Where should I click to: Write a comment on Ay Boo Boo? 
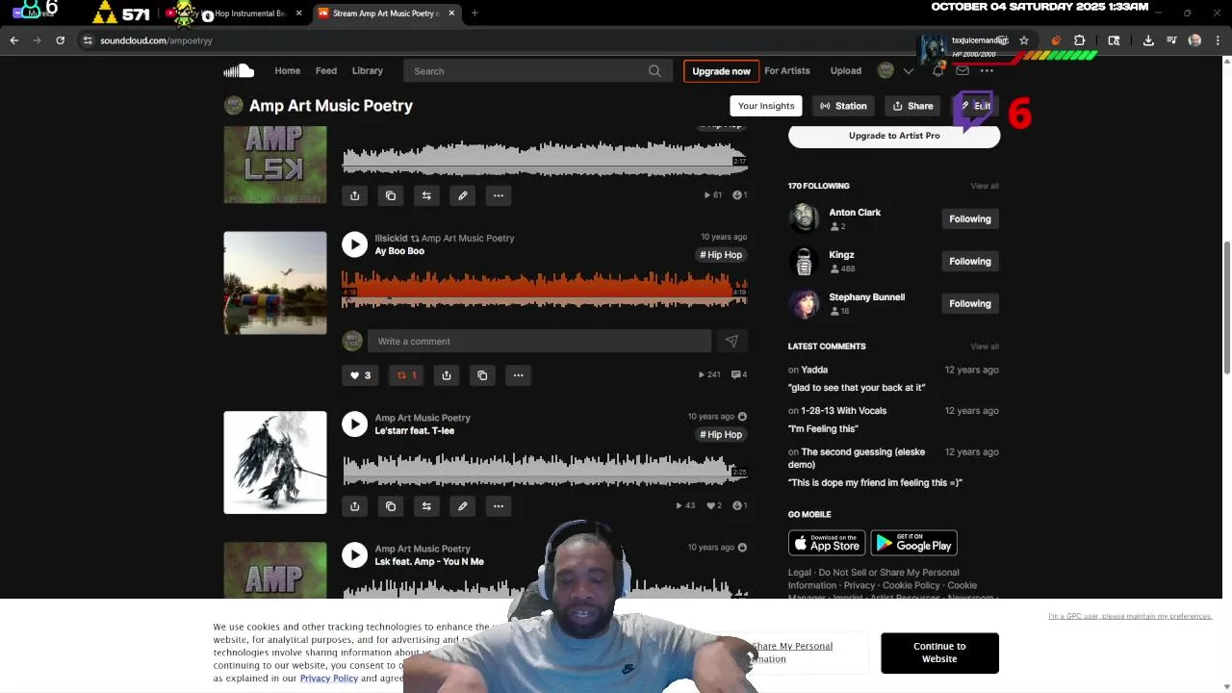click(x=539, y=341)
